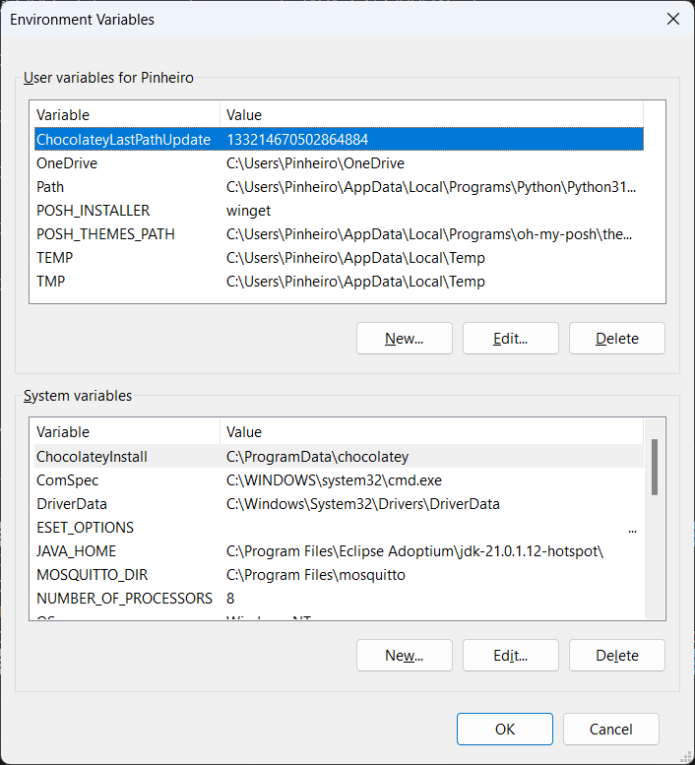Click the value winget
The height and width of the screenshot is (765, 695).
pos(248,211)
